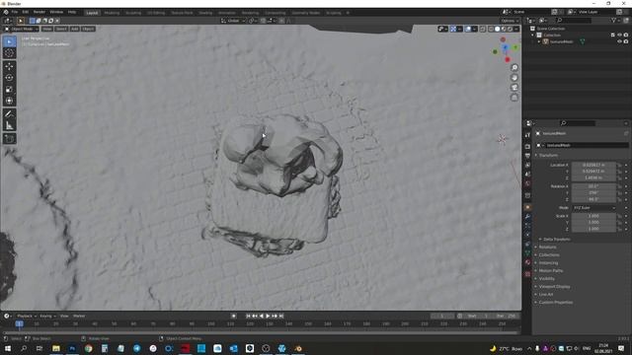Open Render properties tab

[x=527, y=147]
